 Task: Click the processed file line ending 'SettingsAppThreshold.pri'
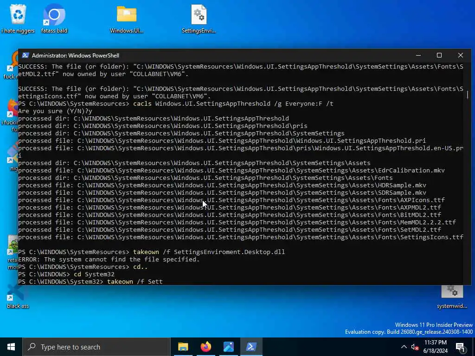pos(222,141)
